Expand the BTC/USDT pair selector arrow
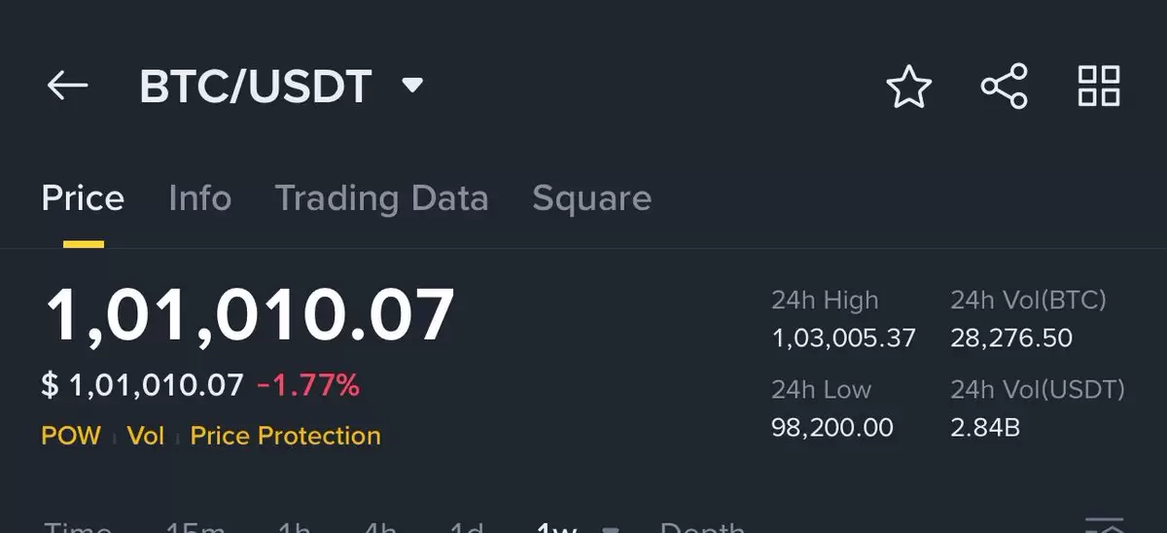The height and width of the screenshot is (533, 1167). 412,86
